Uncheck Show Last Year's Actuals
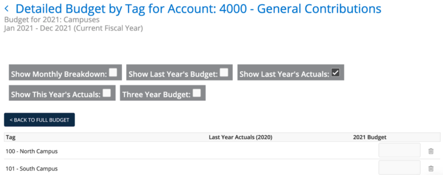 (x=335, y=73)
